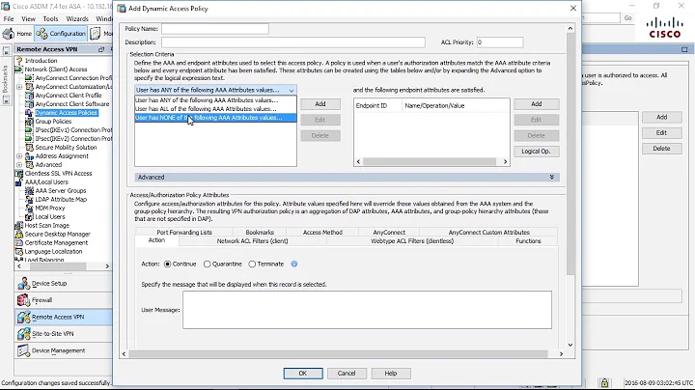The width and height of the screenshot is (695, 390).
Task: Click the Secure Desktop Manager icon
Action: coord(19,234)
